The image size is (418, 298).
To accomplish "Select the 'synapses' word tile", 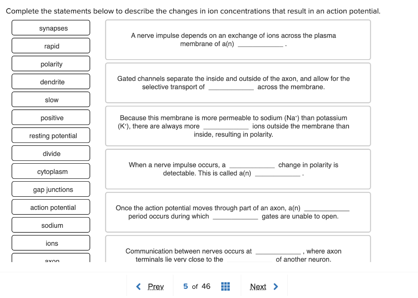I will [x=51, y=28].
